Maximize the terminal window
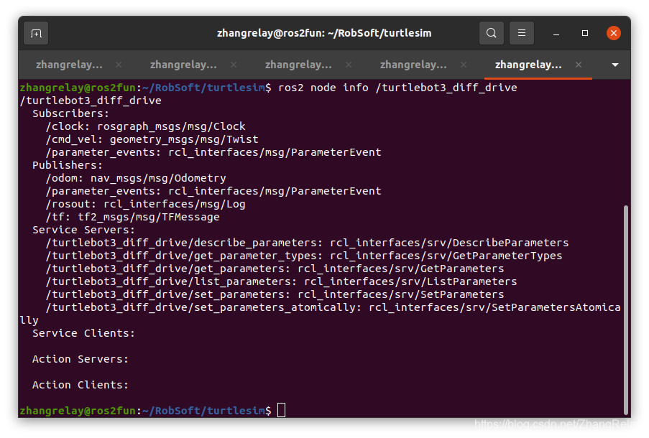The height and width of the screenshot is (438, 649). click(x=585, y=33)
